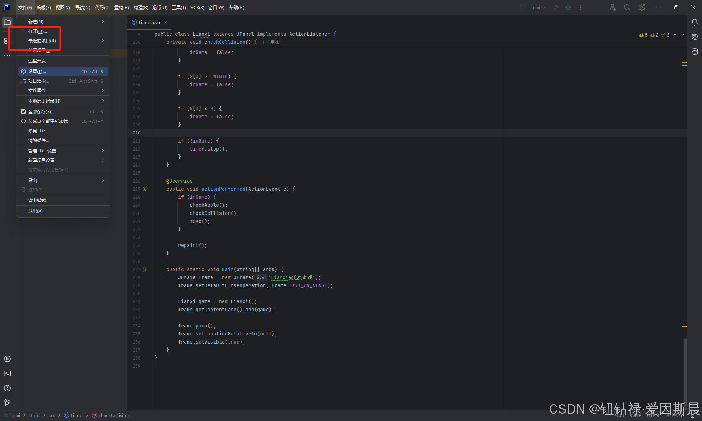Open the Database tool window icon
Screen dimensions: 702x421
[x=695, y=52]
